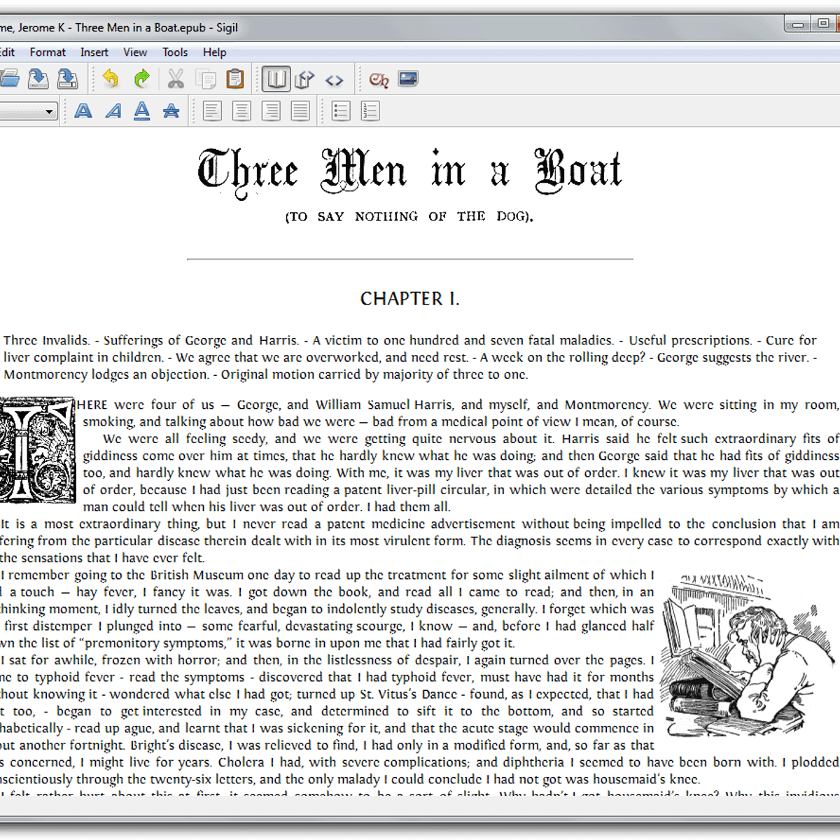Click the illustration of man reading book
The height and width of the screenshot is (840, 840).
pos(748,654)
